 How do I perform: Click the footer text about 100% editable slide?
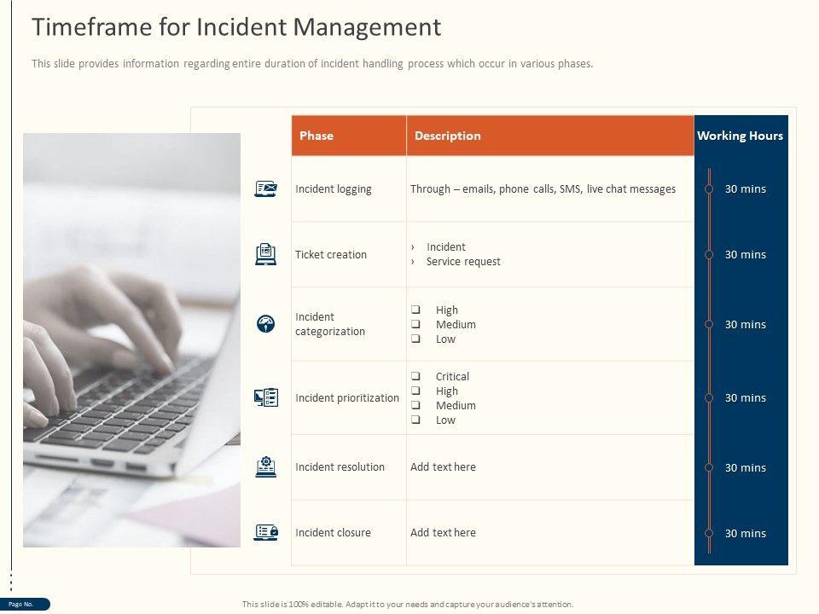pyautogui.click(x=408, y=604)
